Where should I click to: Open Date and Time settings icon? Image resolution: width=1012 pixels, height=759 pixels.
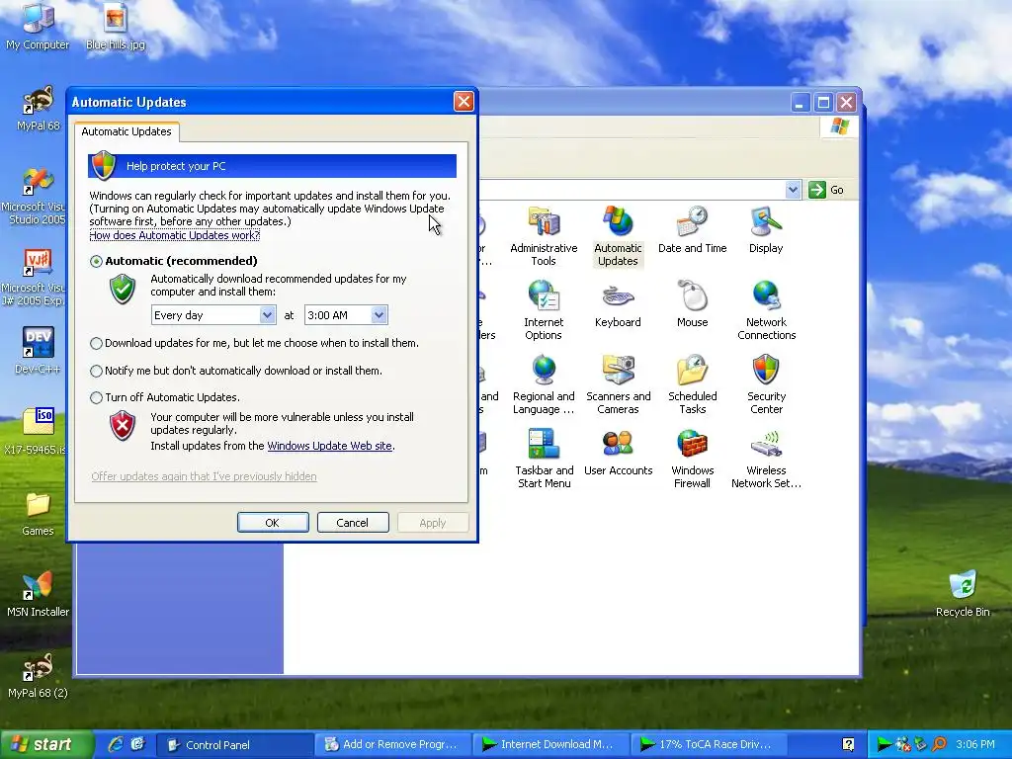click(x=692, y=229)
